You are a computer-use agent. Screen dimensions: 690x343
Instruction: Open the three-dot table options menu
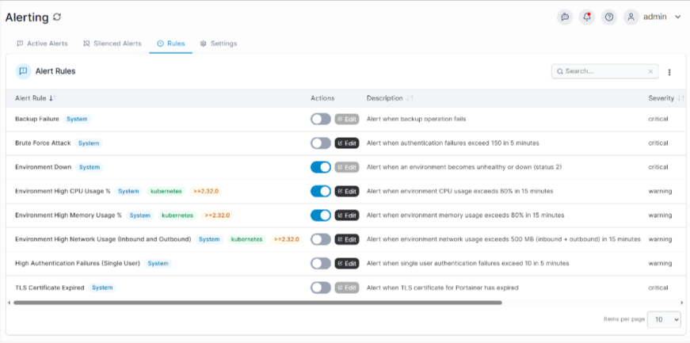coord(669,72)
